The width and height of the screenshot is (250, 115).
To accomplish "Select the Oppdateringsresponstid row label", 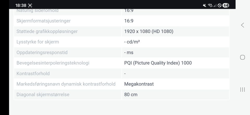I will click(x=42, y=53).
